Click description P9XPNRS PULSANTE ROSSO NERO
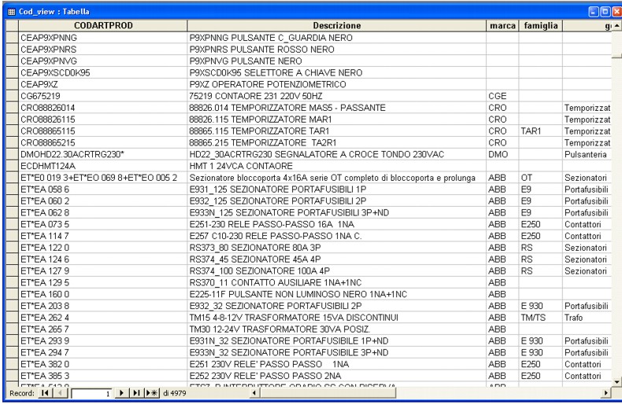Viewport: 622px width, 404px height. pos(337,50)
